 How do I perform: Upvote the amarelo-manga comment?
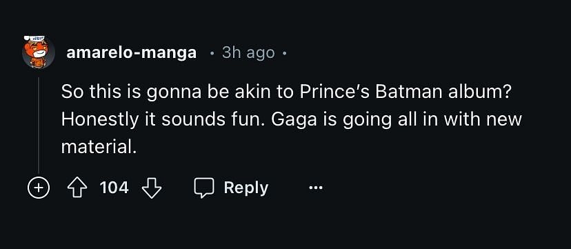click(77, 188)
